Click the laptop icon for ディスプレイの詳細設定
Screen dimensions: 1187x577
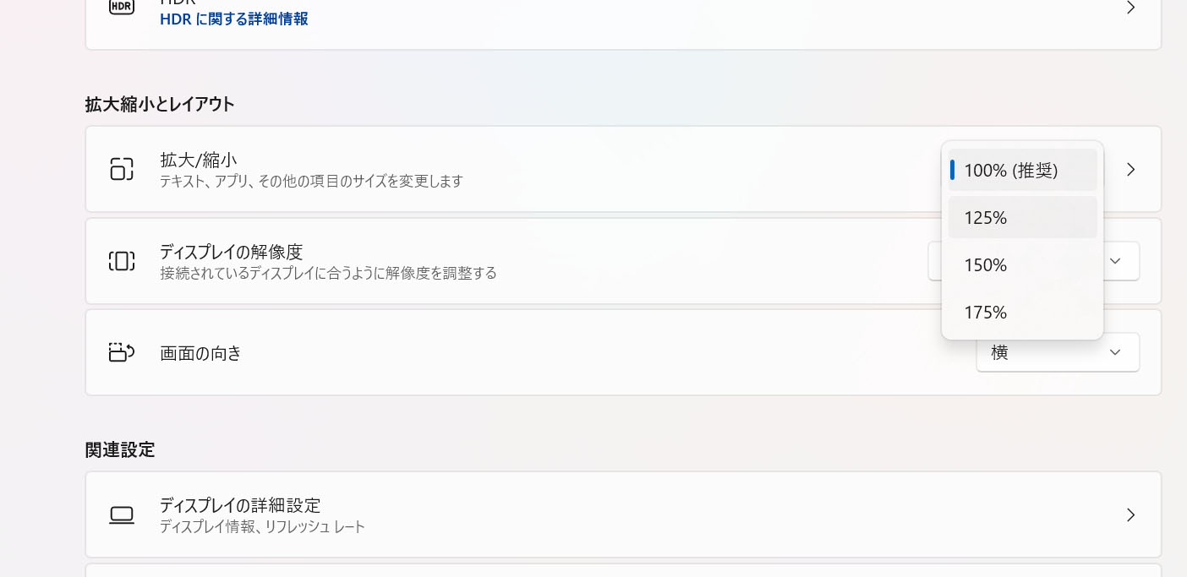click(122, 514)
